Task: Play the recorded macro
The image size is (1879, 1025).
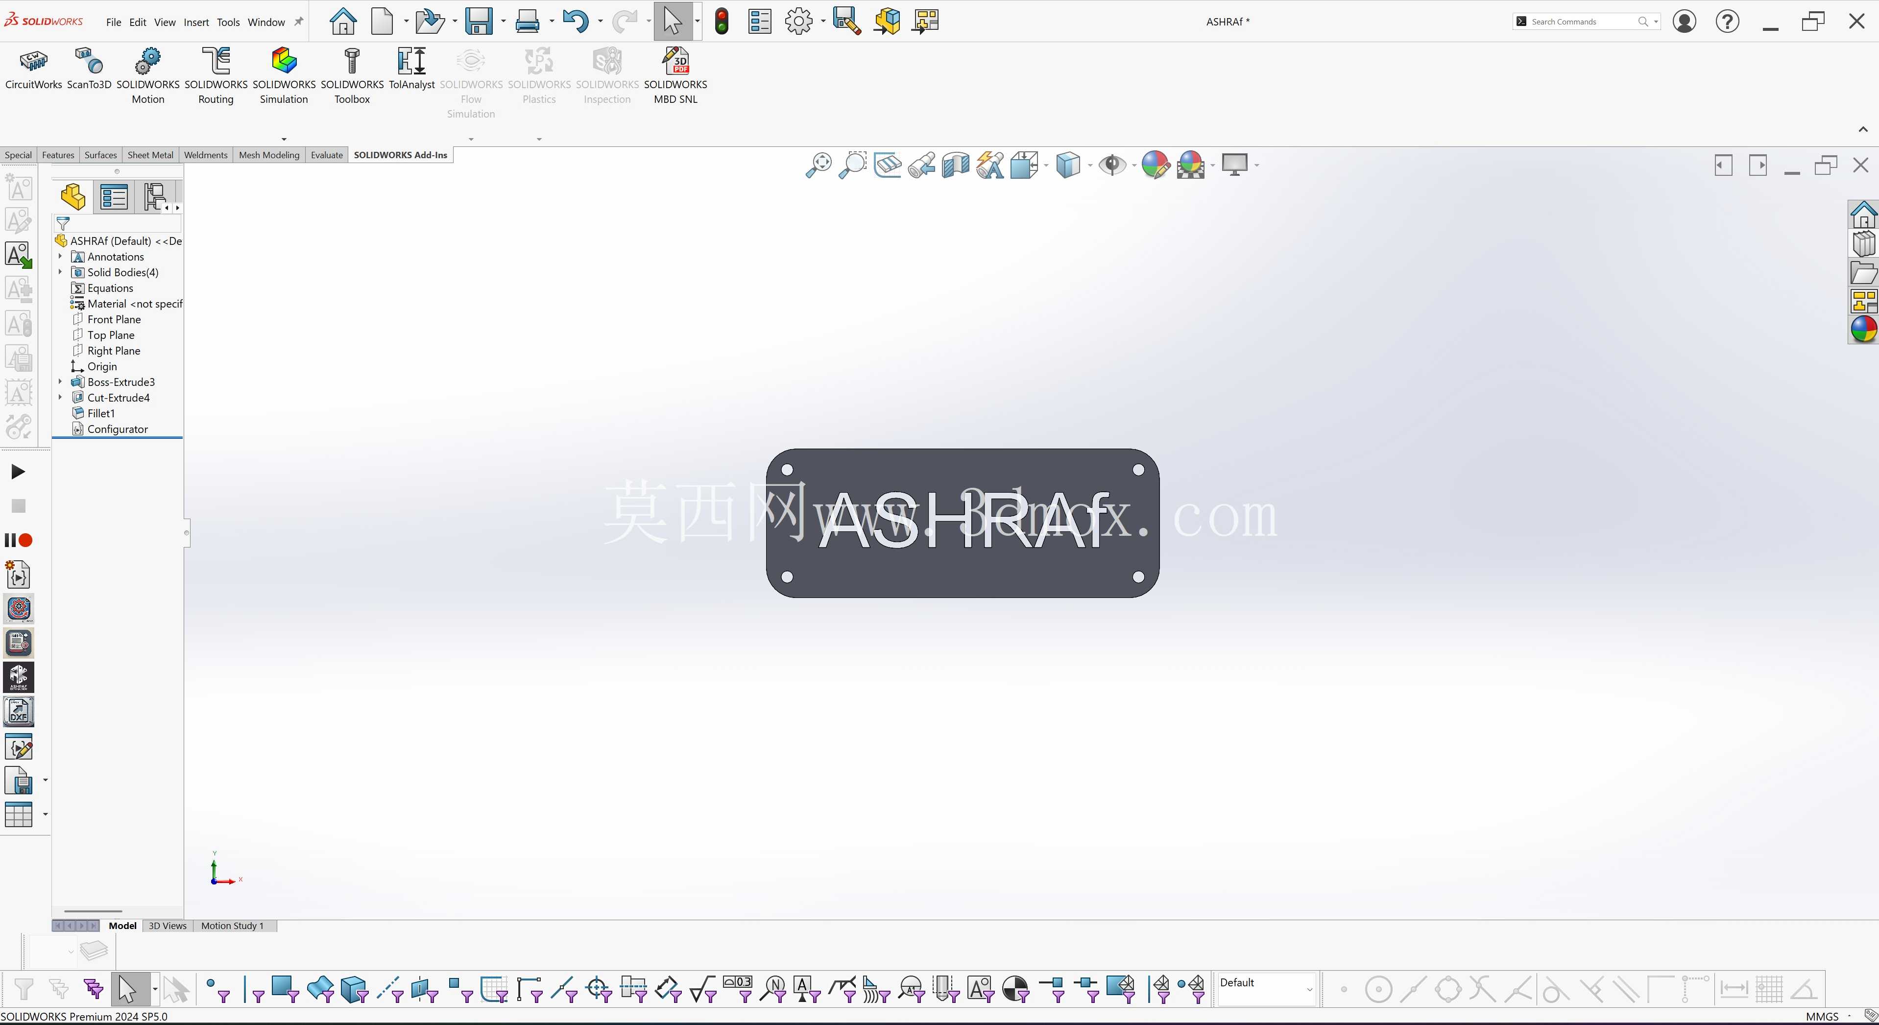Action: [18, 473]
